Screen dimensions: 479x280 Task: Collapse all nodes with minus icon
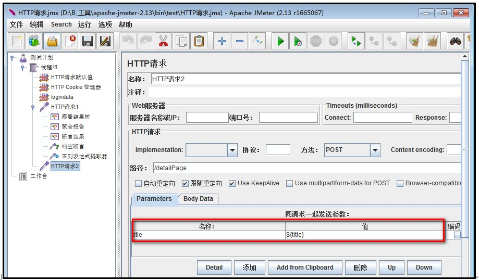240,41
